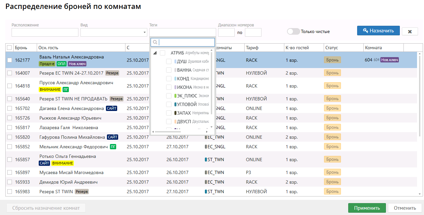Click the blue Назначить button
The height and width of the screenshot is (215, 424).
[378, 31]
